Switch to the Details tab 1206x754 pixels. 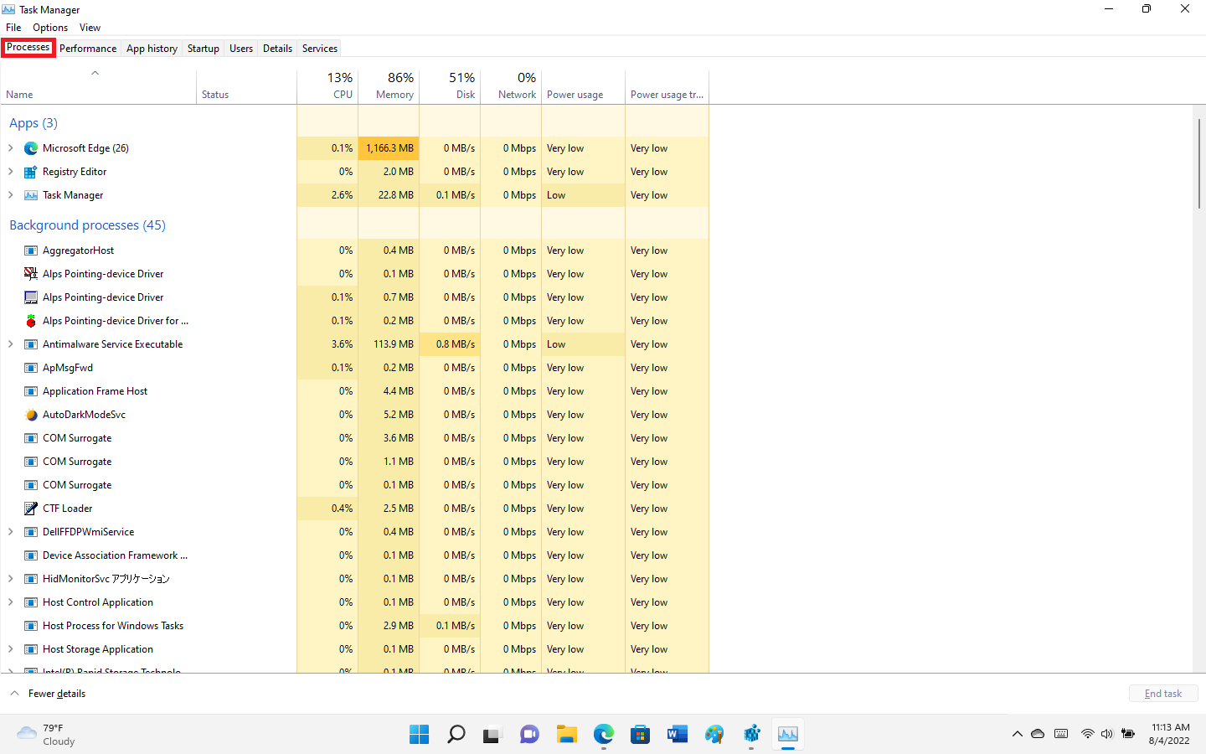click(277, 49)
